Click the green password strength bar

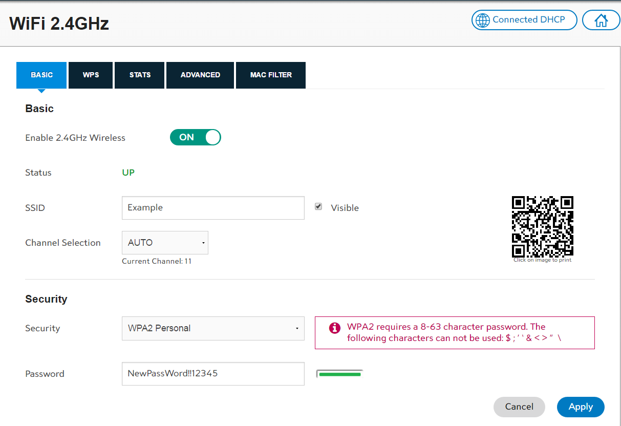coord(339,374)
